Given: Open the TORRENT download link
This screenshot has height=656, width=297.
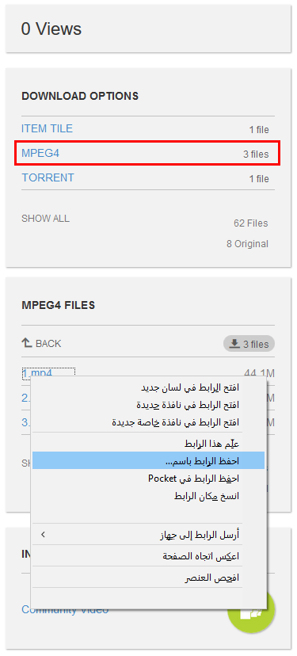Looking at the screenshot, I should pyautogui.click(x=48, y=177).
